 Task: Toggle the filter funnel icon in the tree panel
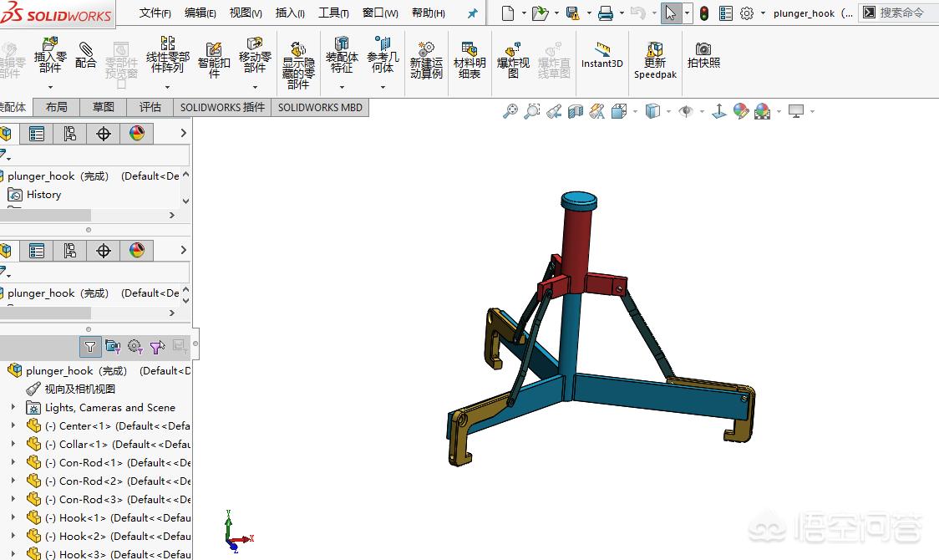pyautogui.click(x=90, y=346)
